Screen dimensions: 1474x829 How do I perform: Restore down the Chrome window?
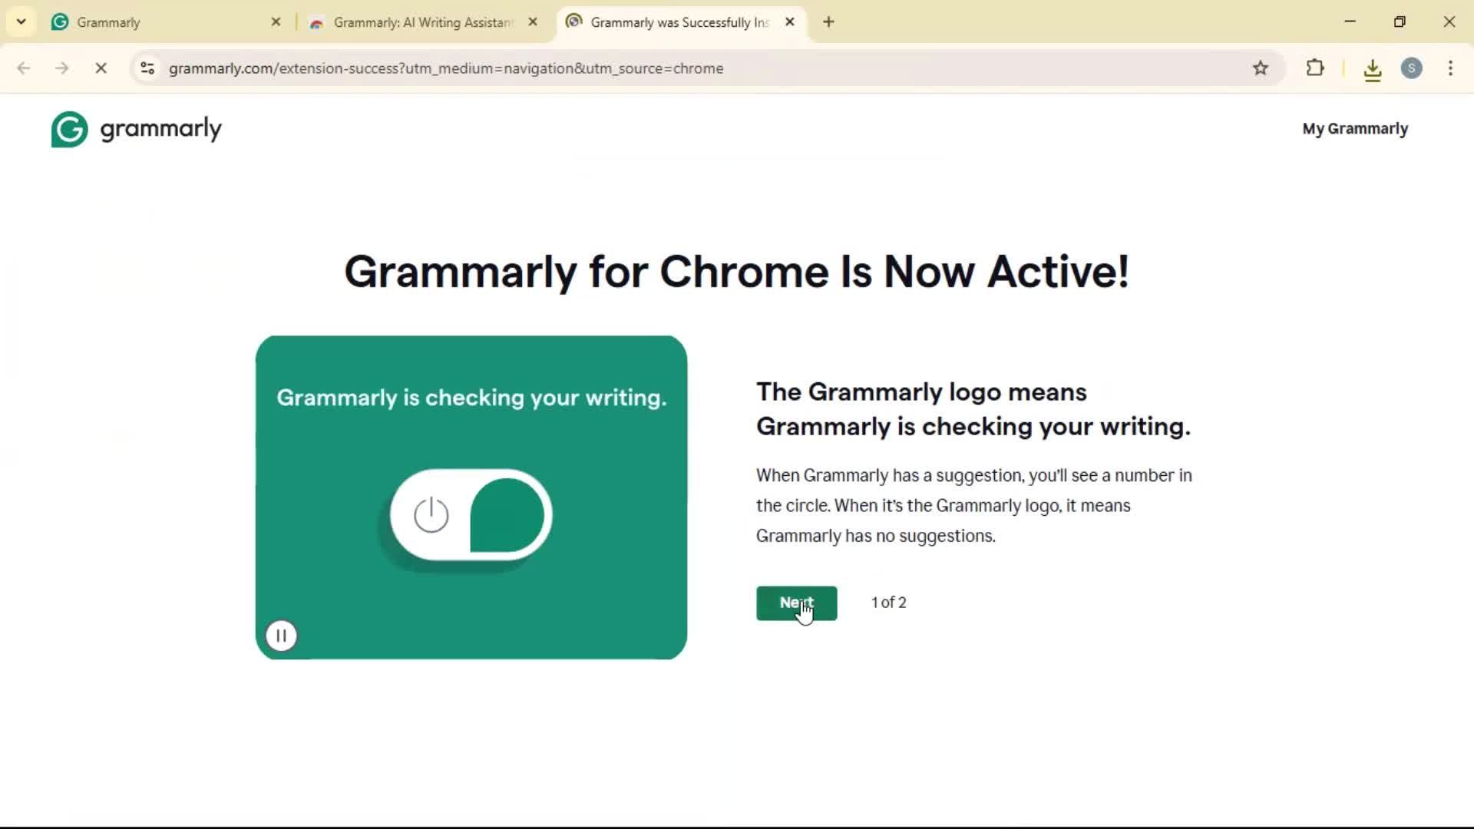point(1400,21)
